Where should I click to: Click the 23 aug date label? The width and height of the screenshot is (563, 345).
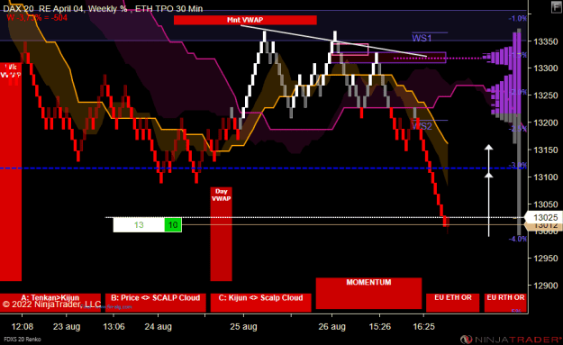pyautogui.click(x=67, y=327)
